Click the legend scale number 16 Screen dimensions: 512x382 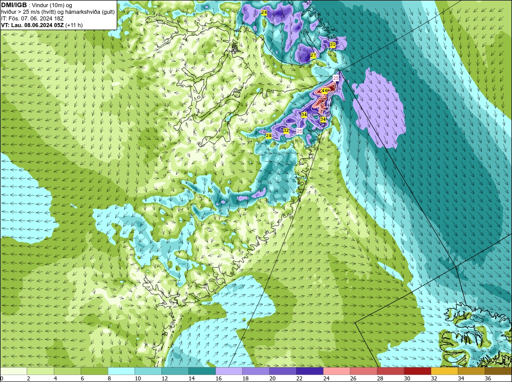pos(219,378)
